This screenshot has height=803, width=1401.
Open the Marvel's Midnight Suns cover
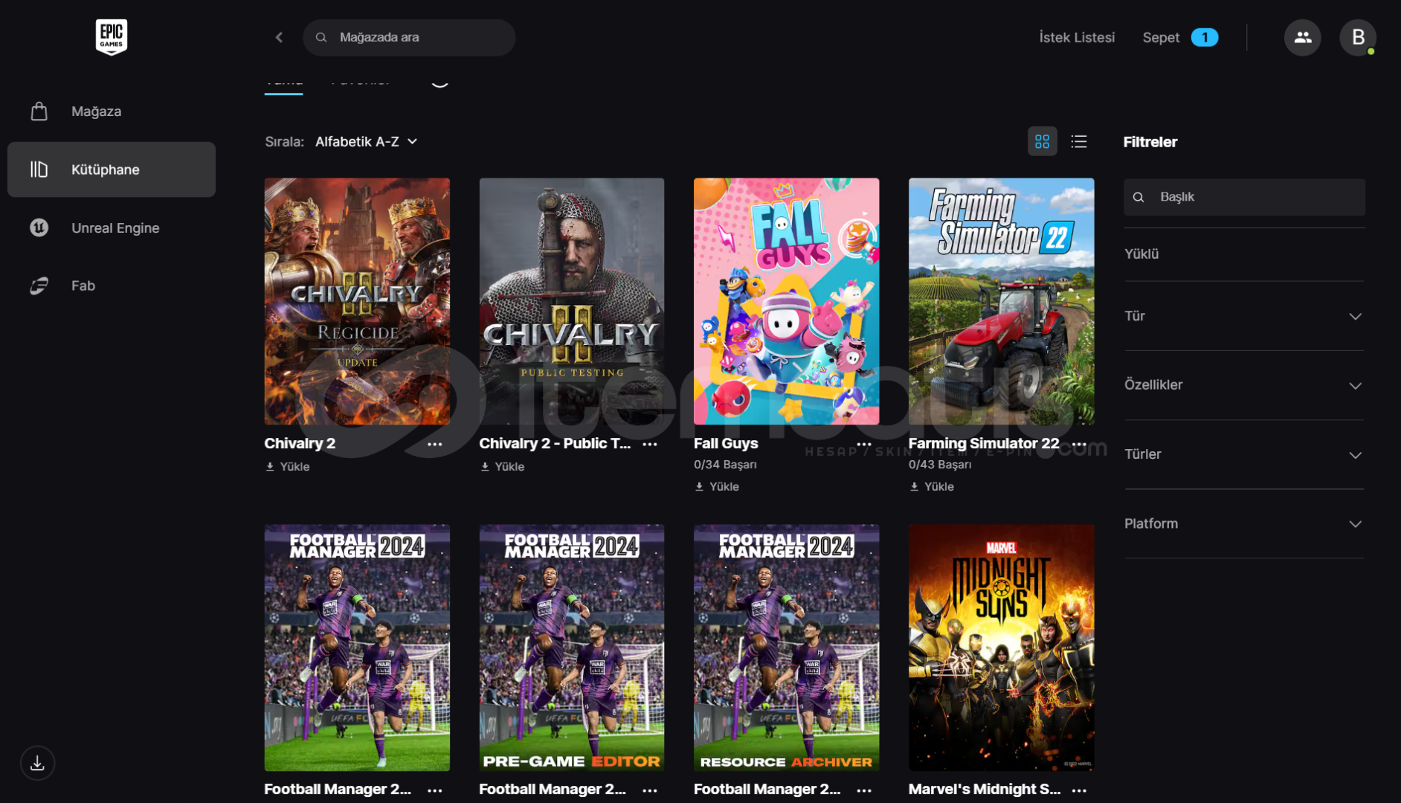tap(1001, 648)
